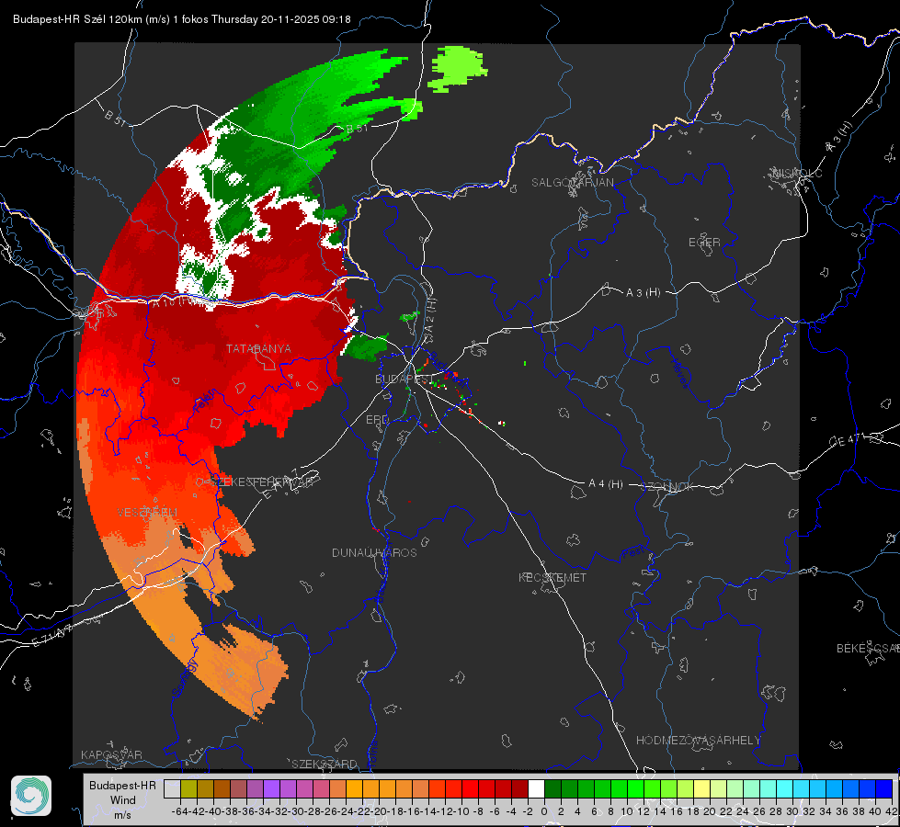Select the BÉKÉSCSABA label
This screenshot has width=900, height=827.
[868, 648]
